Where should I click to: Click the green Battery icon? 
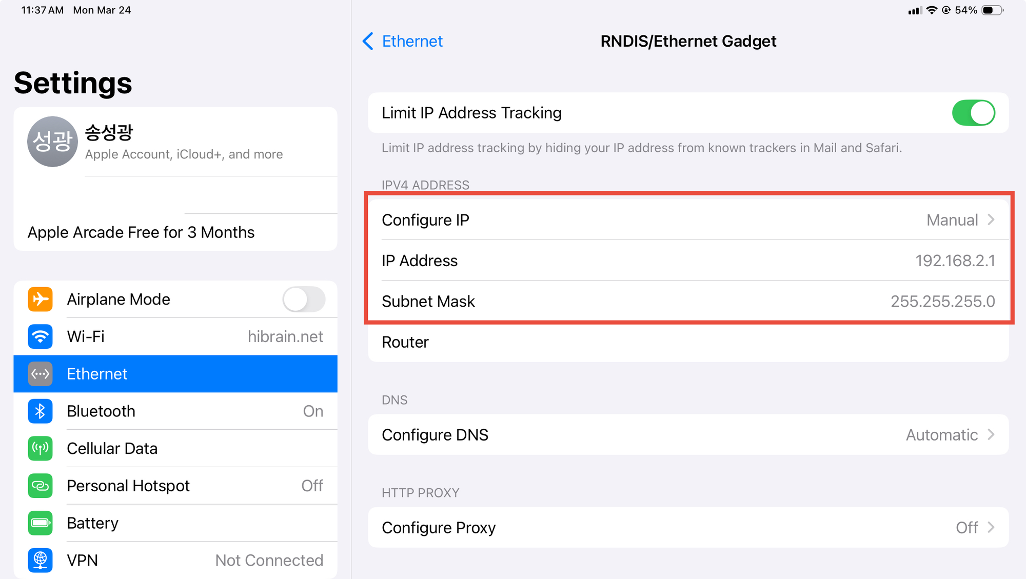tap(40, 523)
